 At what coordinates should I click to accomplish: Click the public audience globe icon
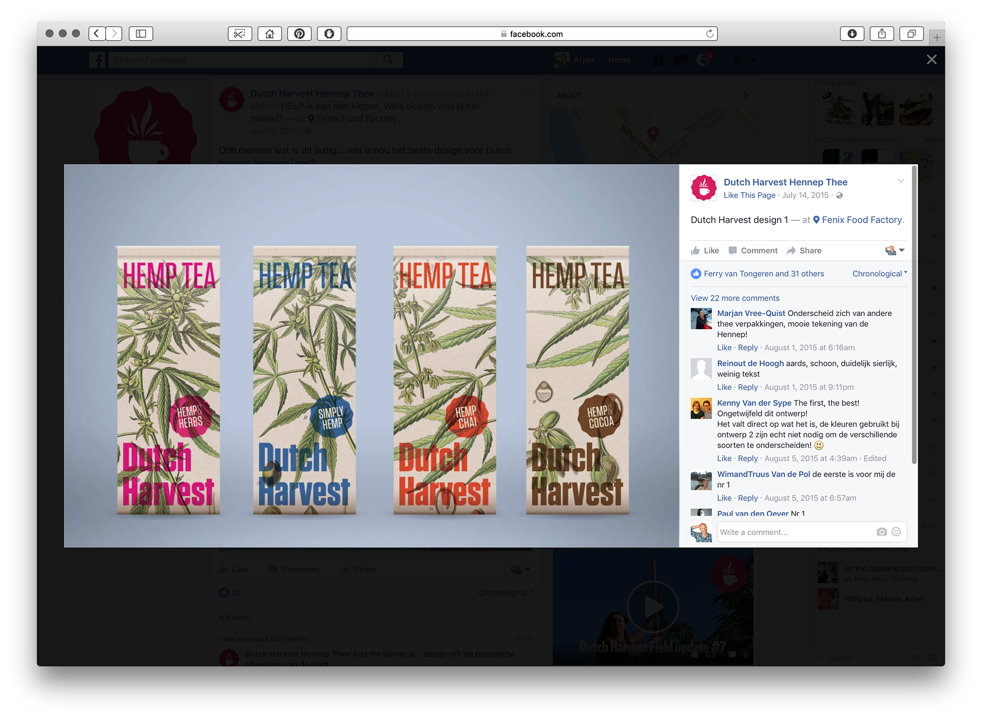tap(839, 195)
